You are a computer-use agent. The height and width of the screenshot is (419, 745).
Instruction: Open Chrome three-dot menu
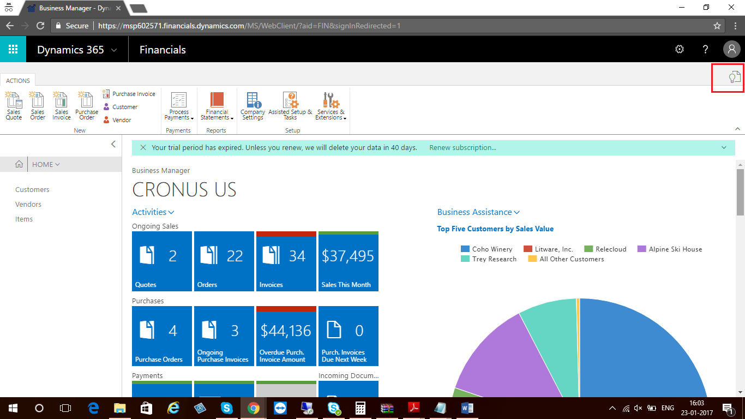tap(736, 26)
